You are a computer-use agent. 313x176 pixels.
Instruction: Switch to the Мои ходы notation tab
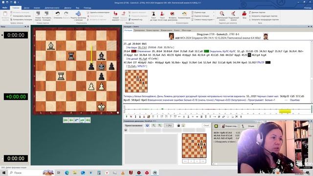tap(186, 30)
